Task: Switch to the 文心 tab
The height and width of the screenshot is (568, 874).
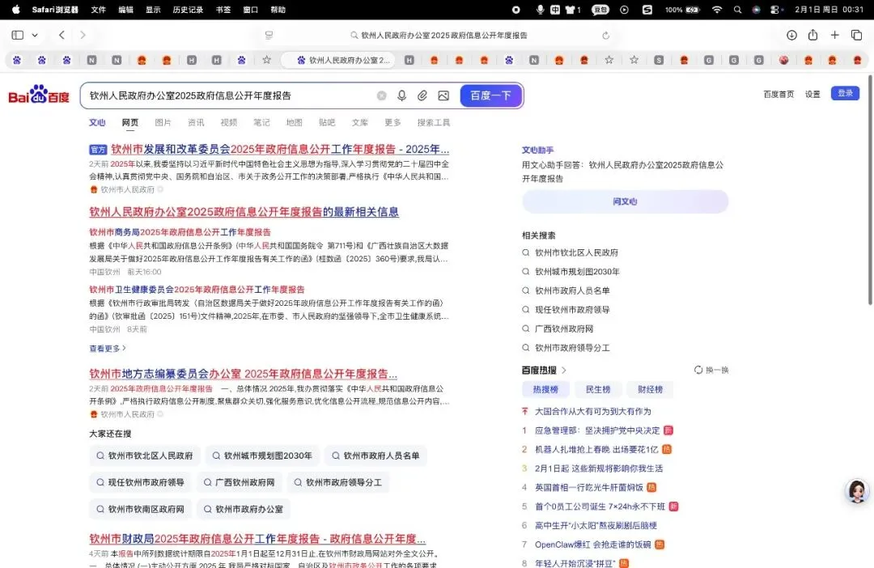Action: 97,123
